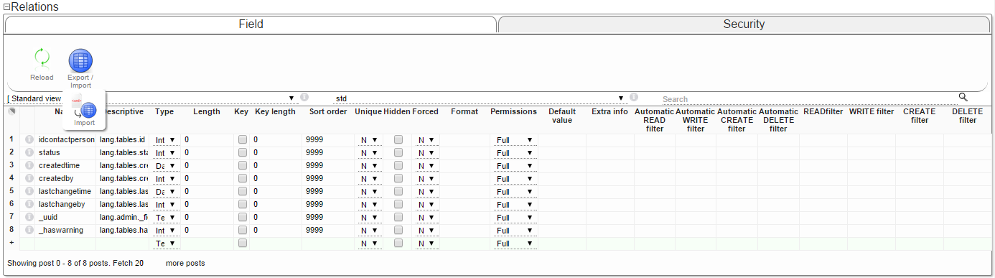The height and width of the screenshot is (278, 995).
Task: Open Type dropdown for _uuid row
Action: (166, 218)
